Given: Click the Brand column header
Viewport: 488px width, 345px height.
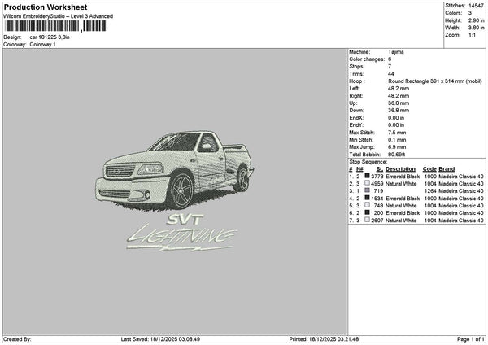Looking at the screenshot, I should pyautogui.click(x=447, y=169).
